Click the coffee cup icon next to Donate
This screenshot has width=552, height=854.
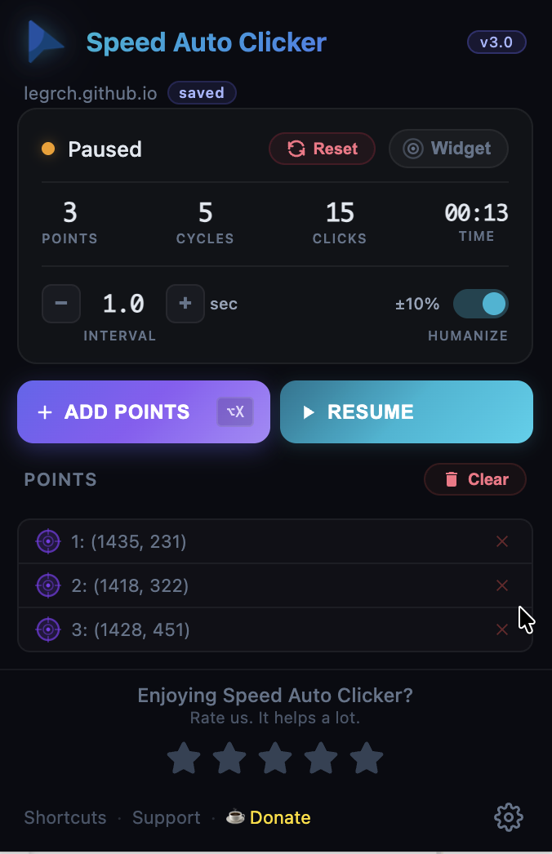[235, 816]
